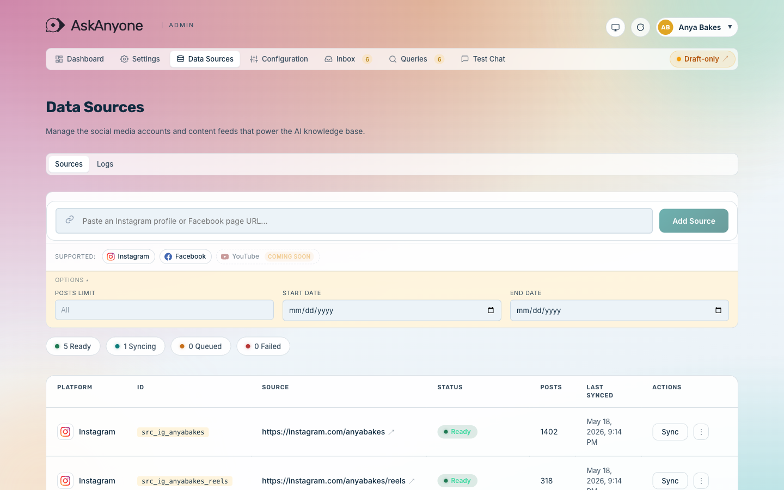Sync the src_ig_anyabakes_reels source
The width and height of the screenshot is (784, 490).
[670, 481]
